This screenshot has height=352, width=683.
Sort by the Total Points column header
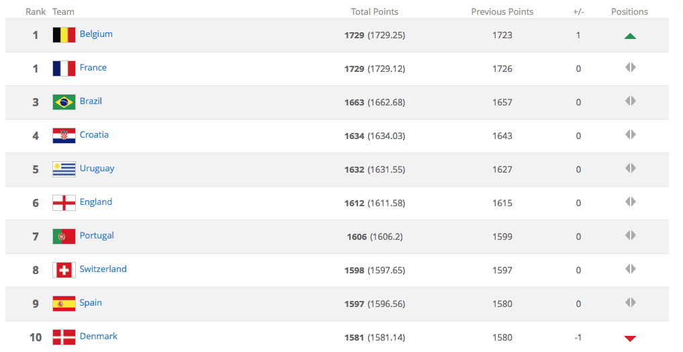(x=375, y=12)
